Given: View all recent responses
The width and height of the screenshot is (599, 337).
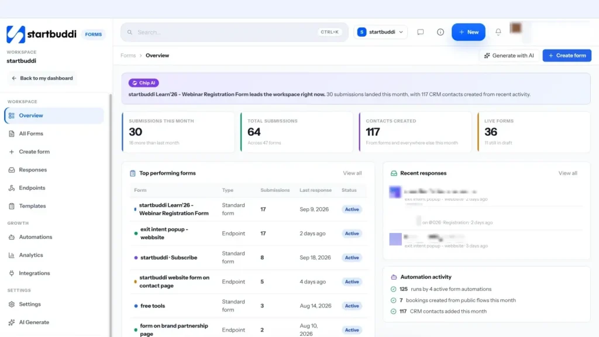Looking at the screenshot, I should [x=567, y=173].
